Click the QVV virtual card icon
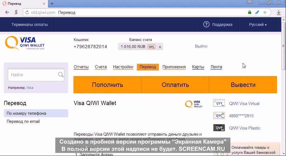Viewport: 286px width, 156px height. [219, 103]
